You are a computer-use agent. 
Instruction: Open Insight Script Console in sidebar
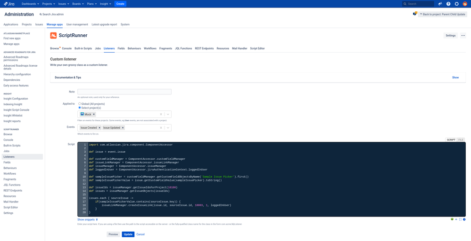pyautogui.click(x=16, y=110)
